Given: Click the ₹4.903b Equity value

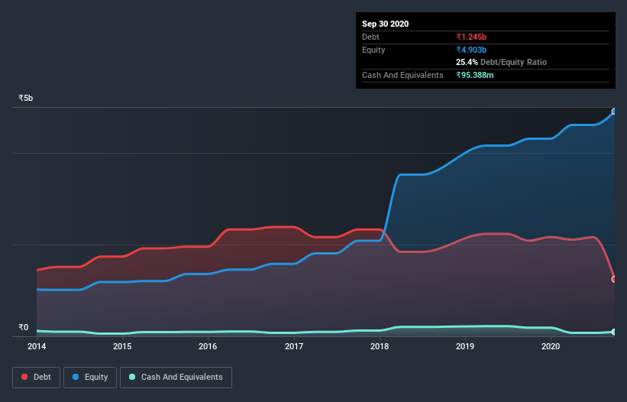Looking at the screenshot, I should point(471,50).
